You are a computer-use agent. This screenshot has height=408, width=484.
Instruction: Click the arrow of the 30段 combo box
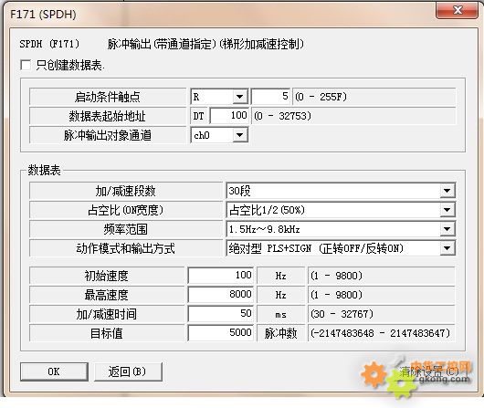[447, 191]
